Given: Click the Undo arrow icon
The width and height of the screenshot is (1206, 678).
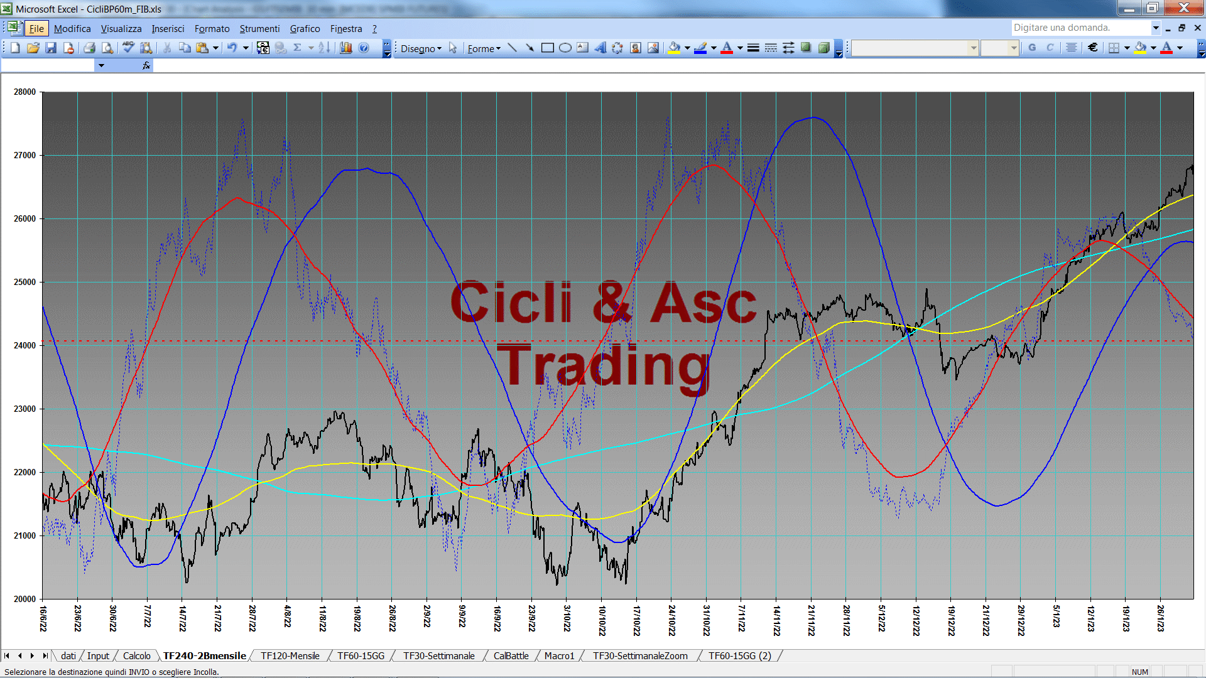Looking at the screenshot, I should 232,48.
